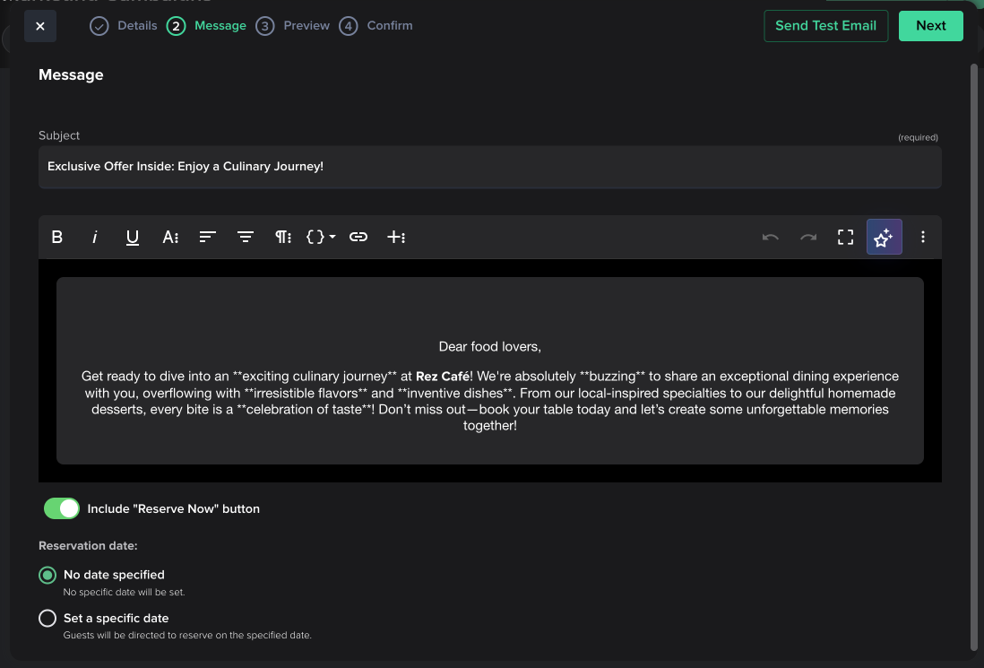
Task: Choose "Set a specific date" option
Action: point(47,619)
